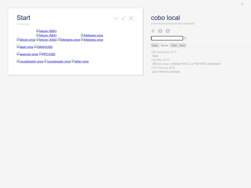
Task: Focus the sidebar search field
Action: click(x=167, y=38)
